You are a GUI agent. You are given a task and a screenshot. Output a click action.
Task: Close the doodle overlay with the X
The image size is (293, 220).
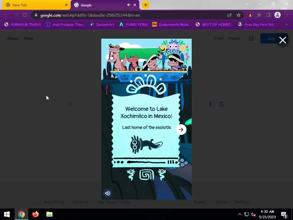(x=282, y=40)
